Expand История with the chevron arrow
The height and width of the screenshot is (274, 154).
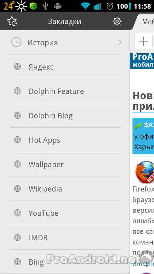[120, 42]
